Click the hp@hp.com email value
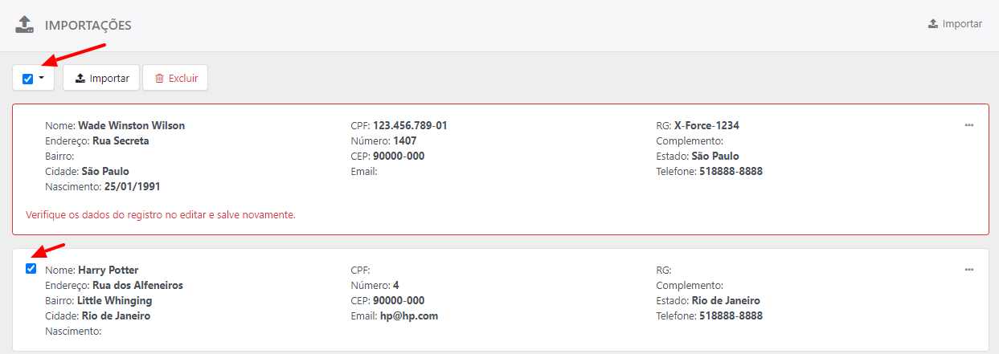Image resolution: width=999 pixels, height=354 pixels. pyautogui.click(x=409, y=316)
